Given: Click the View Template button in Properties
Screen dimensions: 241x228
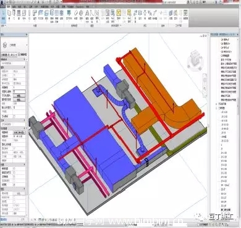Looking at the screenshot, I should (x=19, y=132).
